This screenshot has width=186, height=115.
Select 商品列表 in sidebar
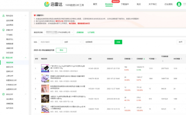click(10, 62)
